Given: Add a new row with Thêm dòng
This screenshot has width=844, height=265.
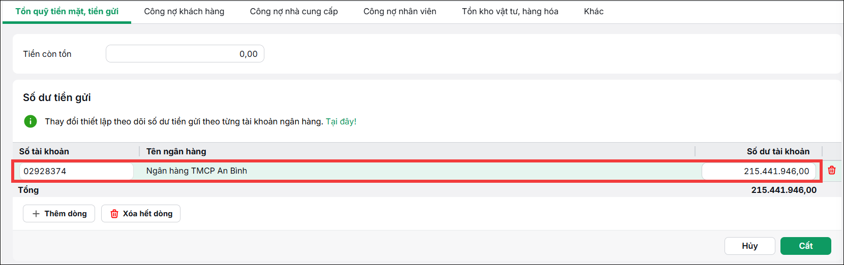Looking at the screenshot, I should (58, 214).
